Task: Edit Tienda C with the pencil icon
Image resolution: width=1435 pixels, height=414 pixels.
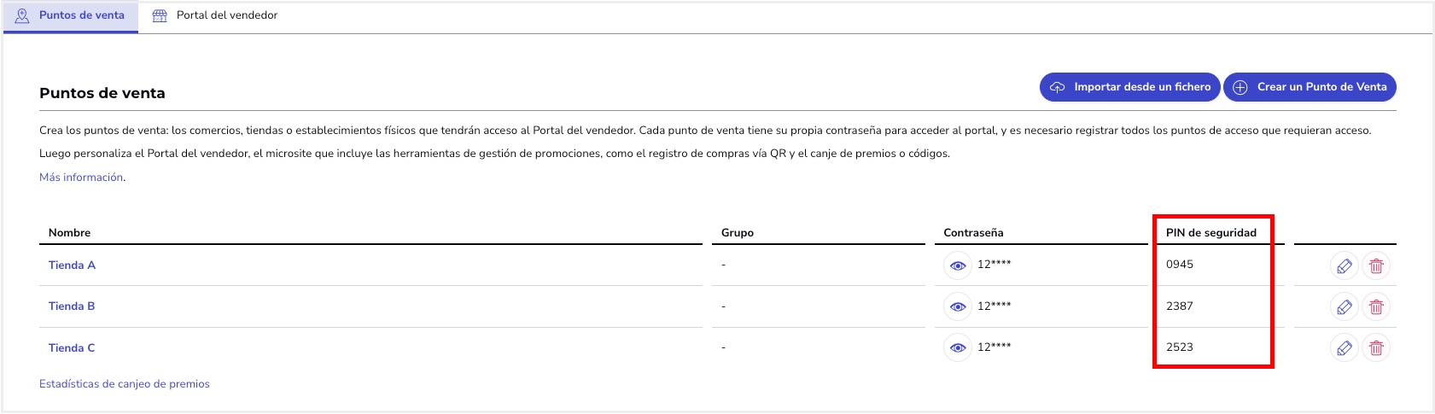Action: (x=1344, y=348)
